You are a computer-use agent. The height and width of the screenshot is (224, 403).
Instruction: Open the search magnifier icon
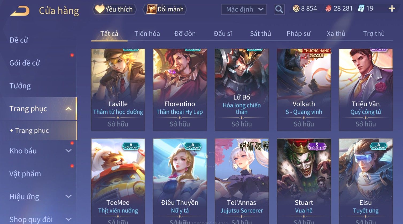(279, 9)
